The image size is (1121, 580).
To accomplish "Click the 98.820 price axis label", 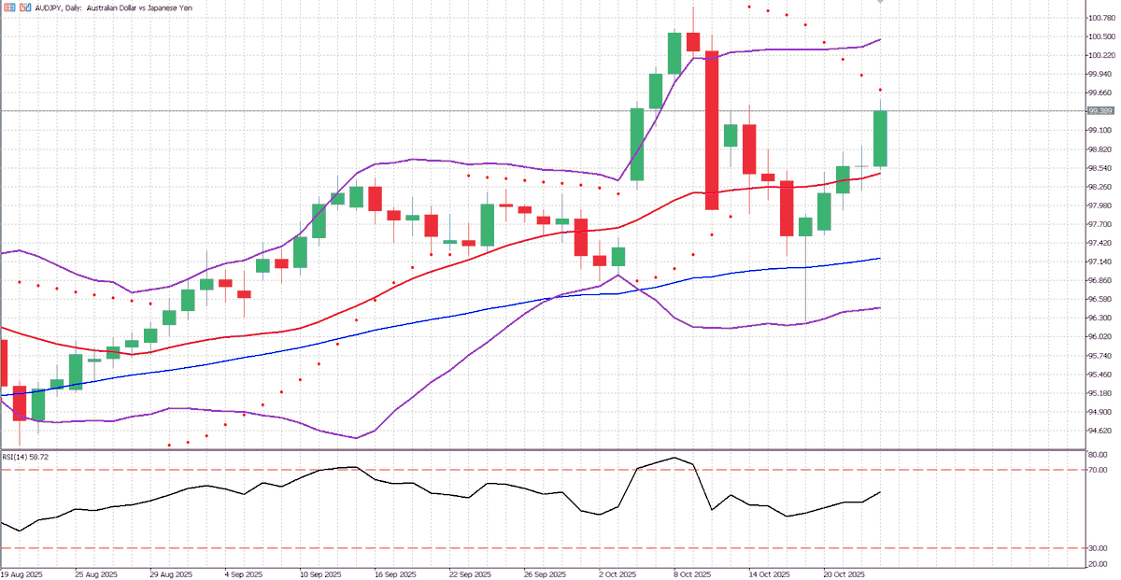I will pos(1100,149).
